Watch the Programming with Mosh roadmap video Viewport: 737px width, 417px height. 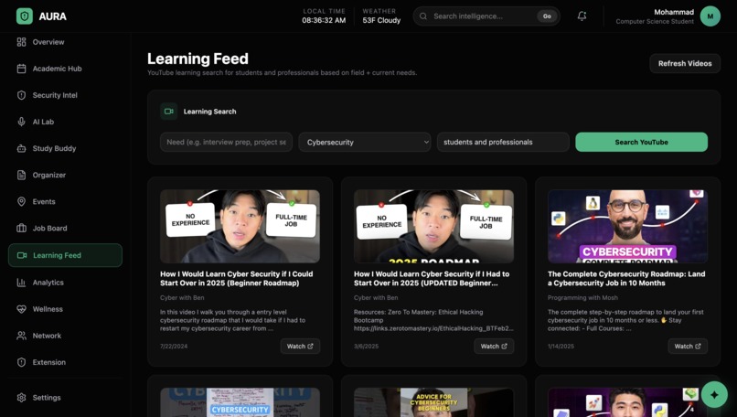pyautogui.click(x=688, y=346)
